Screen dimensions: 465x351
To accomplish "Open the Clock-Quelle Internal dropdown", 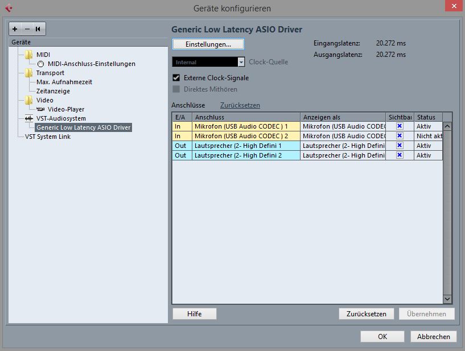I will (208, 62).
